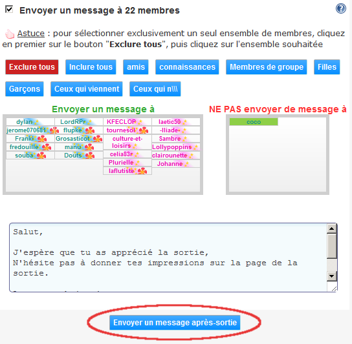
Task: Click the flower icon beside Douts
Action: tap(90, 156)
